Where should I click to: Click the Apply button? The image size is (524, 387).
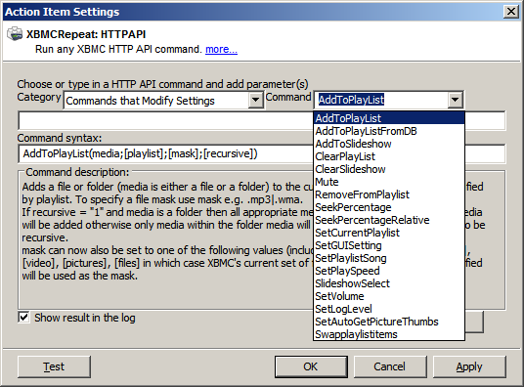pyautogui.click(x=469, y=366)
